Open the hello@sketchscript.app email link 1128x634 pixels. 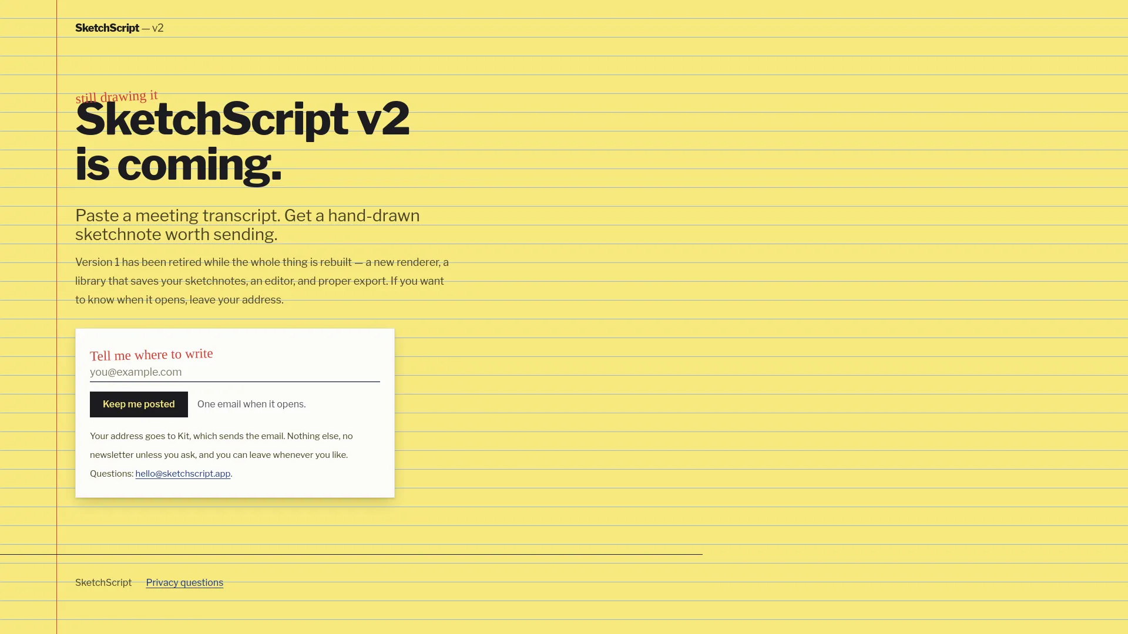183,474
